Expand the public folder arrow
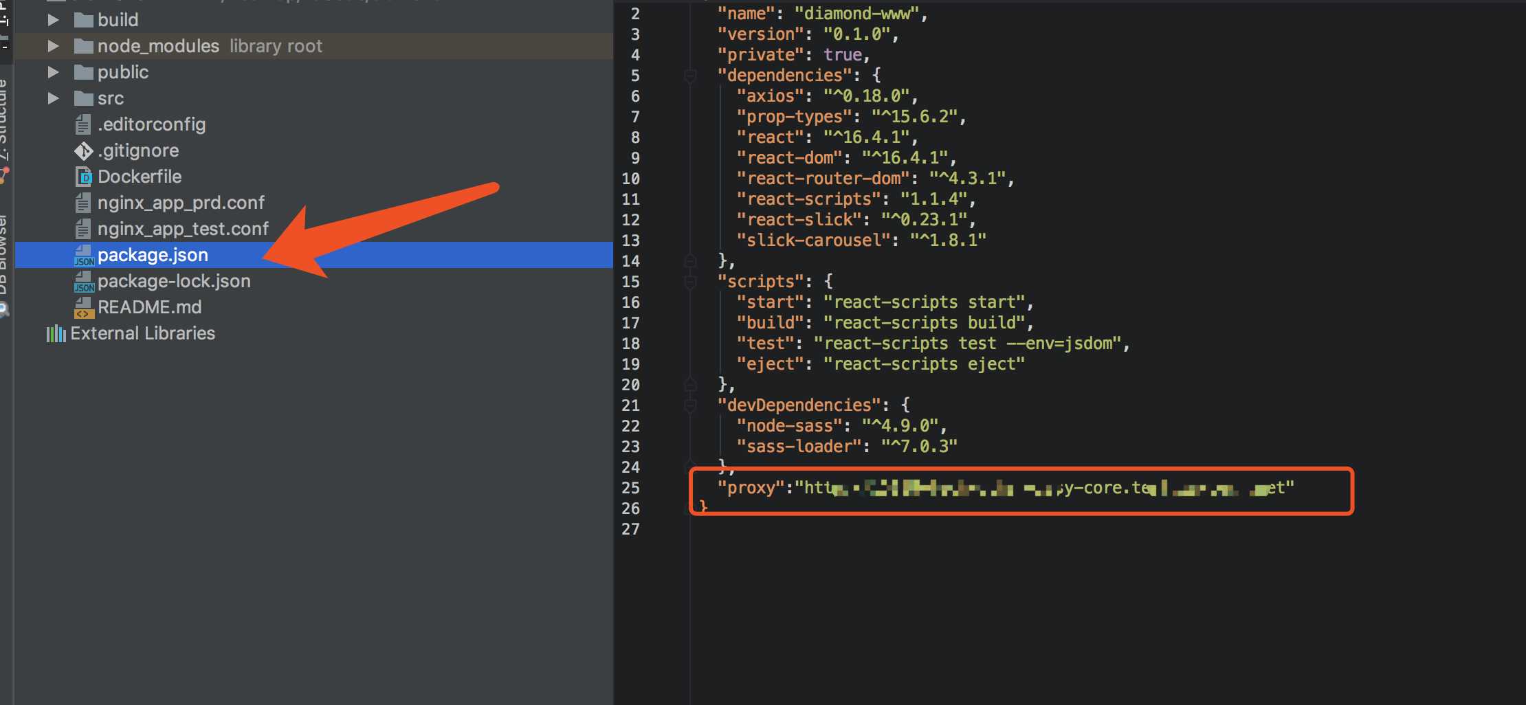This screenshot has height=705, width=1526. point(53,72)
